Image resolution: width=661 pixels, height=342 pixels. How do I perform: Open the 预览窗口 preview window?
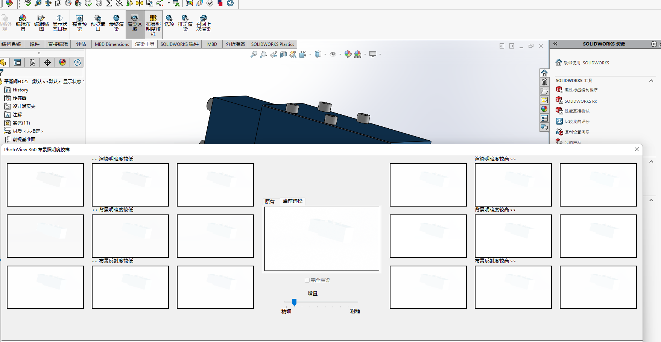point(98,23)
